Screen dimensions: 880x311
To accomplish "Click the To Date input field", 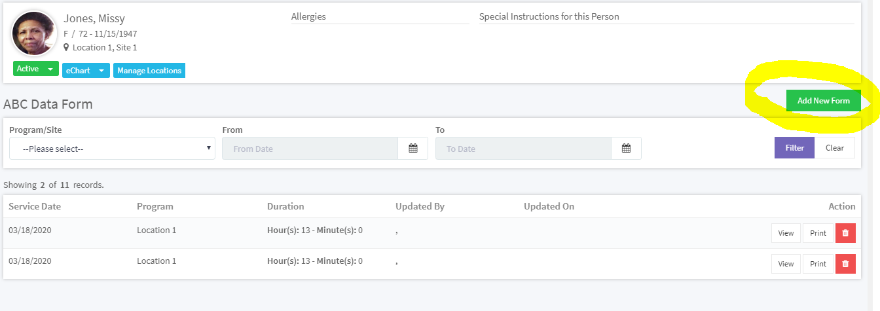I will click(523, 149).
